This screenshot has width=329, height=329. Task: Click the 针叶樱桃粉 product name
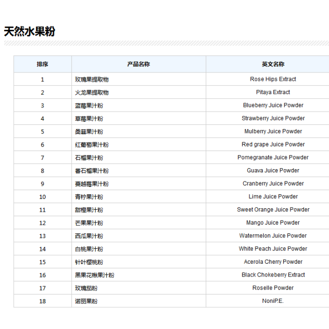[x=89, y=262]
